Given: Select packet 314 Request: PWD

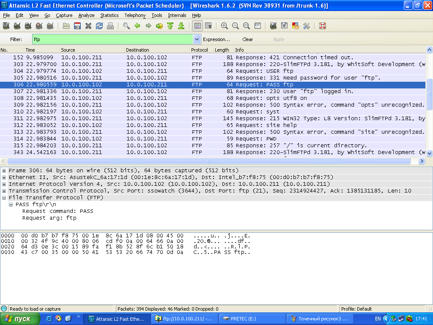Looking at the screenshot, I should click(213, 139).
